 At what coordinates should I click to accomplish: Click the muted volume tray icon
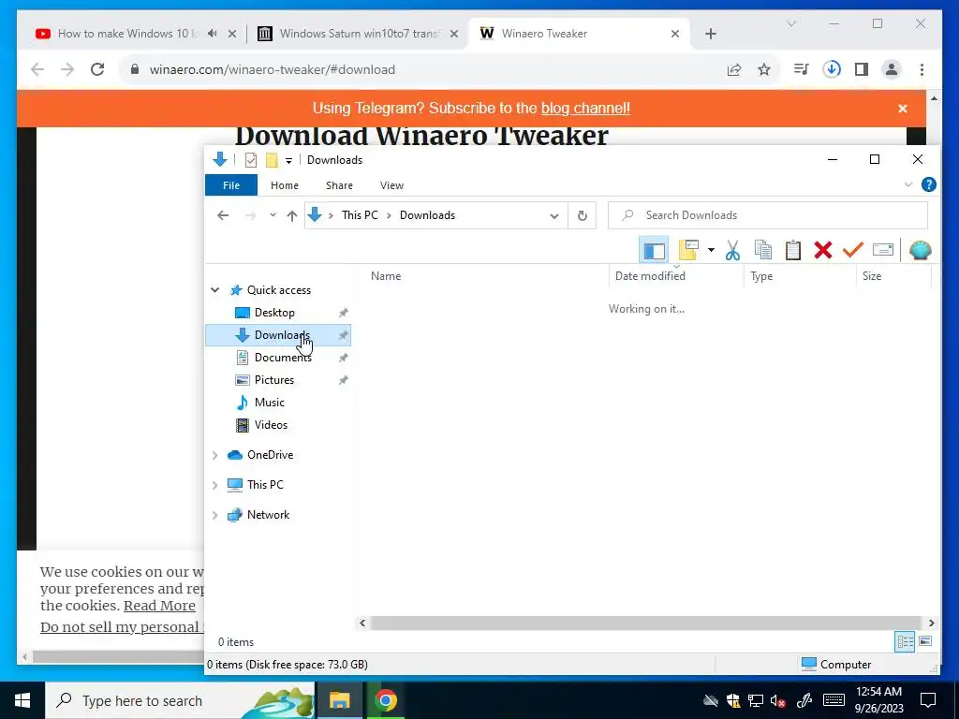click(x=778, y=700)
